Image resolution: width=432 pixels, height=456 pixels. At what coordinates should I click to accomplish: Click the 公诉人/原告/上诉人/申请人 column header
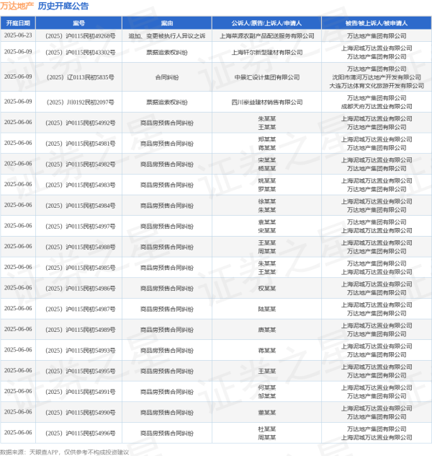pos(266,23)
